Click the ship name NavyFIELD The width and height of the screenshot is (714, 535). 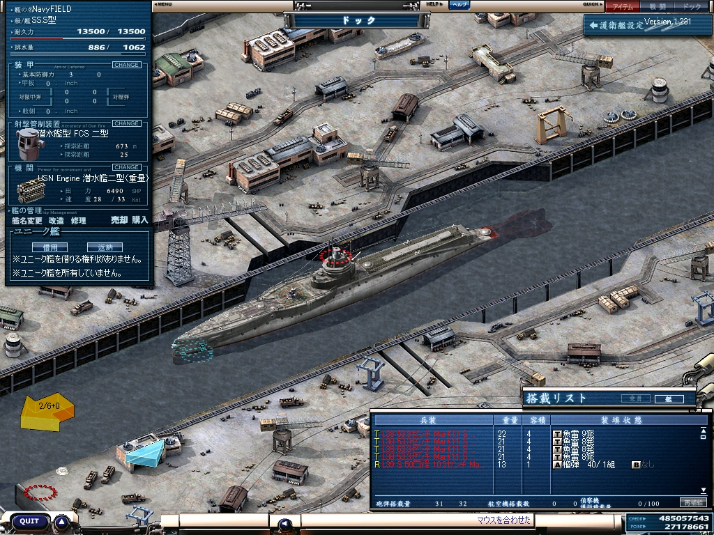click(52, 8)
